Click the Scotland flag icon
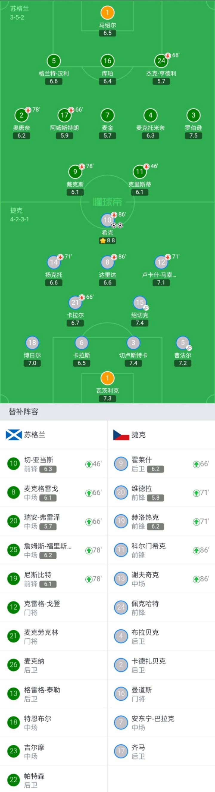 coord(14,435)
